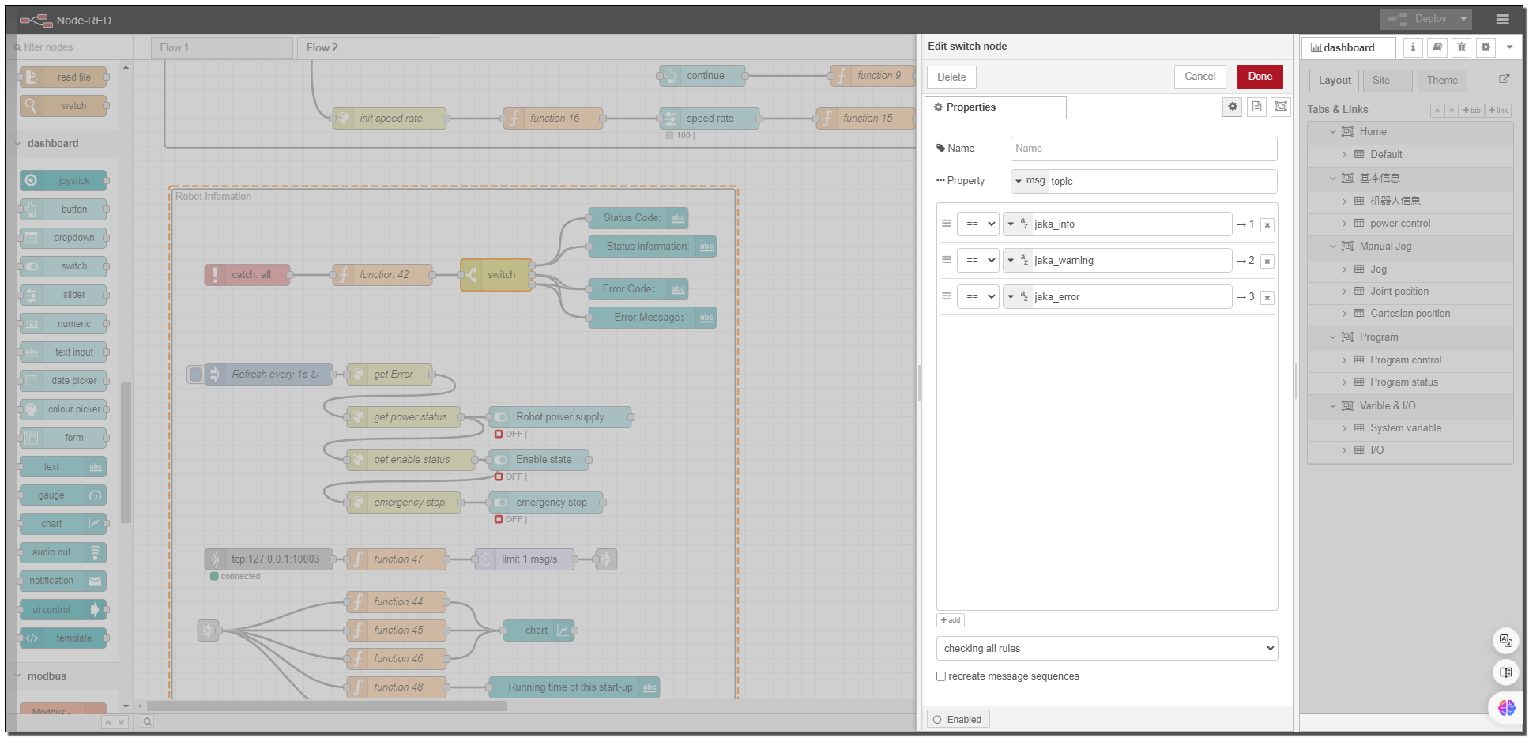Image resolution: width=1529 pixels, height=738 pixels.
Task: Open operator dropdown for jaka_warning rule
Action: tap(978, 261)
